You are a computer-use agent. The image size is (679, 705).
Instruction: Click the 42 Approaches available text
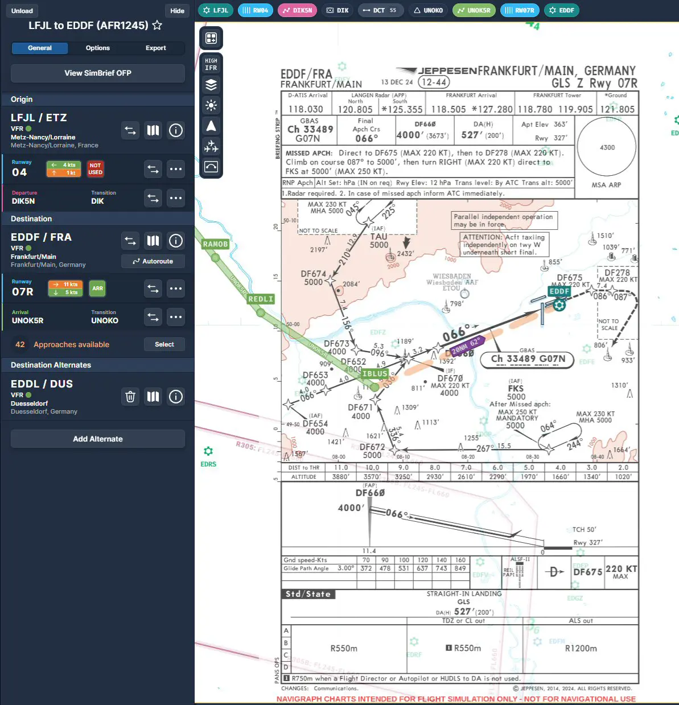71,345
